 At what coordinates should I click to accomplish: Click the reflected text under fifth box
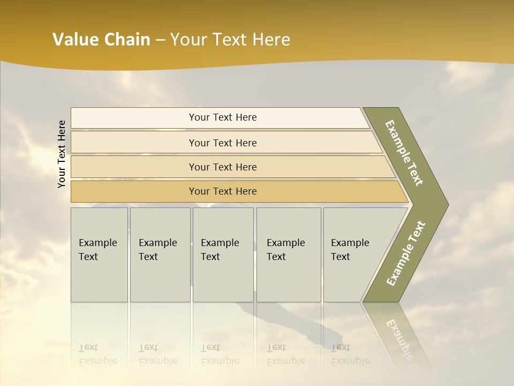pyautogui.click(x=350, y=354)
